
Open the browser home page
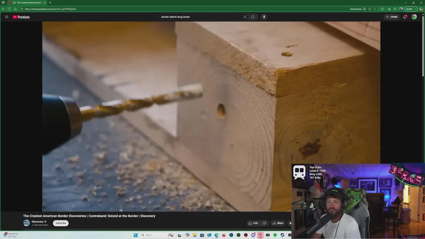pyautogui.click(x=15, y=9)
